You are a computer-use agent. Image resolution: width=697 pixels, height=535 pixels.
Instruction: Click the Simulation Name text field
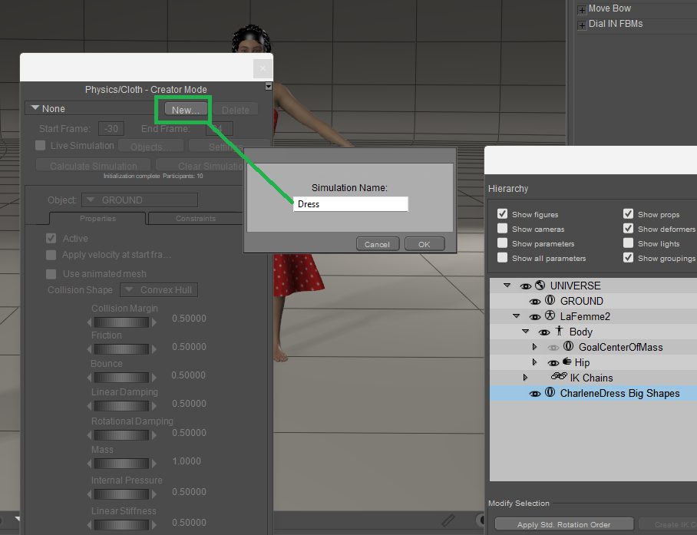coord(350,204)
